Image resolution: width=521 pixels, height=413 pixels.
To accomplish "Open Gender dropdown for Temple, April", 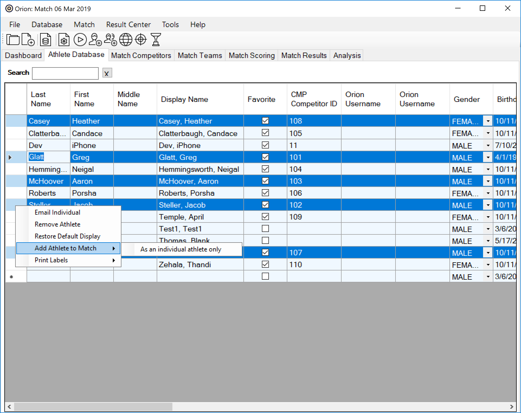I will (488, 217).
